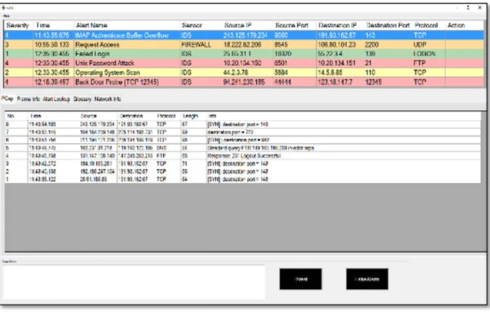This screenshot has width=490, height=312.
Task: Select packet 2 from source 192.196.247.104
Action: pyautogui.click(x=243, y=171)
